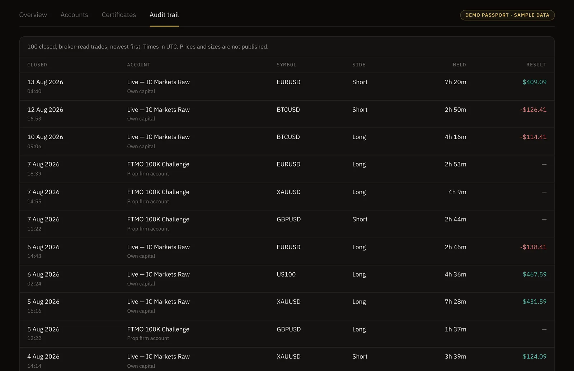Click the 2h 53m held duration
The image size is (574, 371).
[x=456, y=164]
